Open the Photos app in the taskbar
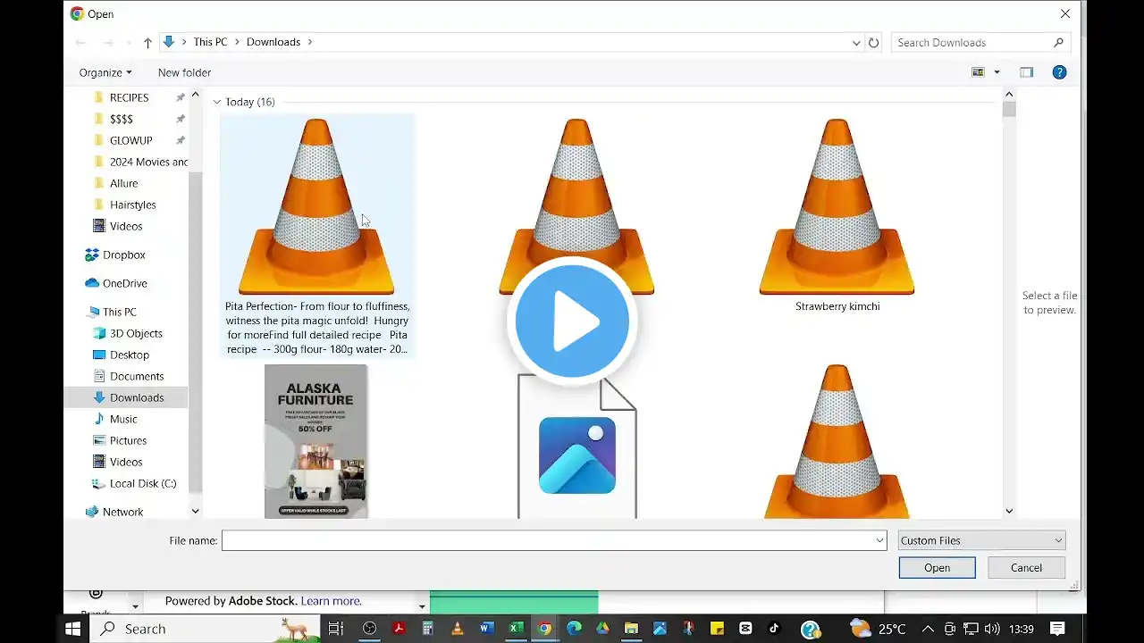The image size is (1144, 643). 660,629
